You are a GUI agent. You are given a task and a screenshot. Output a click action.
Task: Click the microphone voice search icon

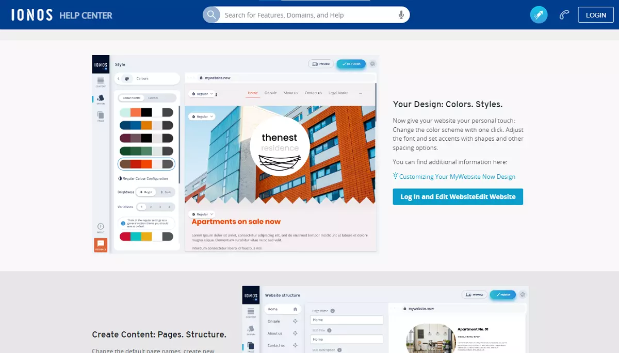coord(401,15)
